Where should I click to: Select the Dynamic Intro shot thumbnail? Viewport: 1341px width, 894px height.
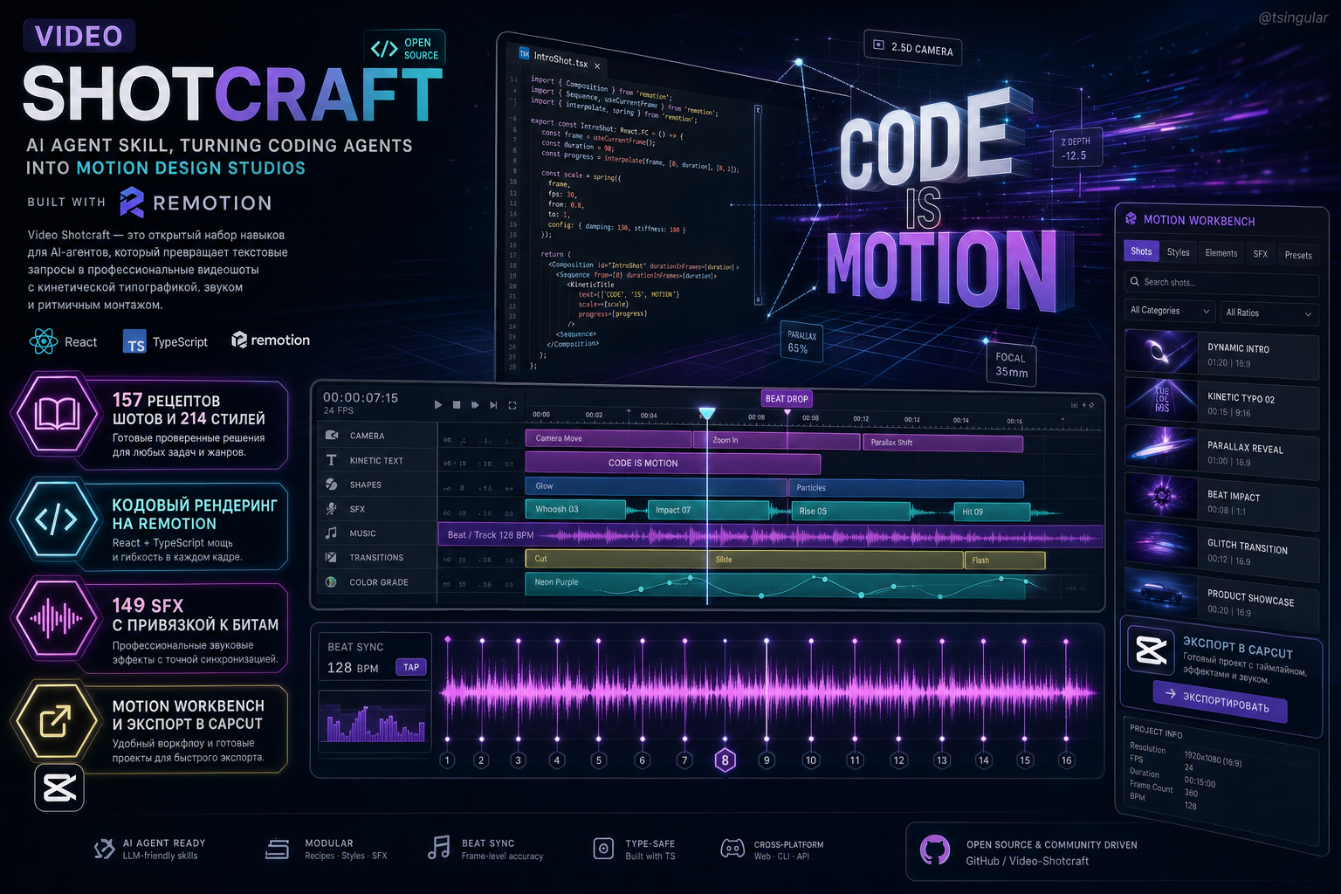[1160, 352]
